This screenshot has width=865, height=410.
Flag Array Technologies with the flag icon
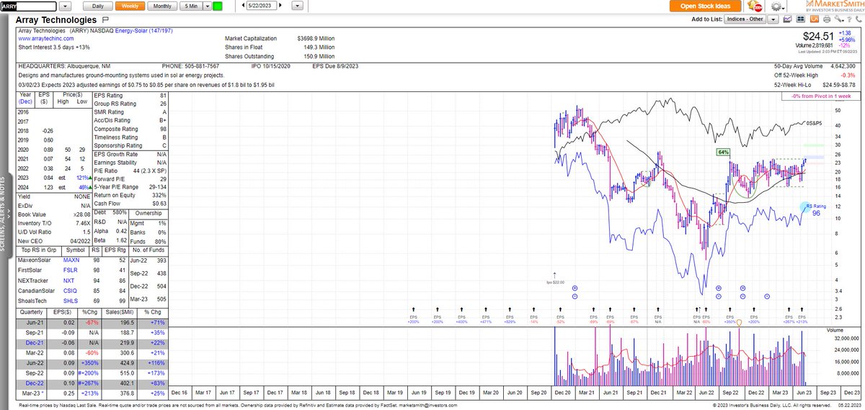click(105, 20)
